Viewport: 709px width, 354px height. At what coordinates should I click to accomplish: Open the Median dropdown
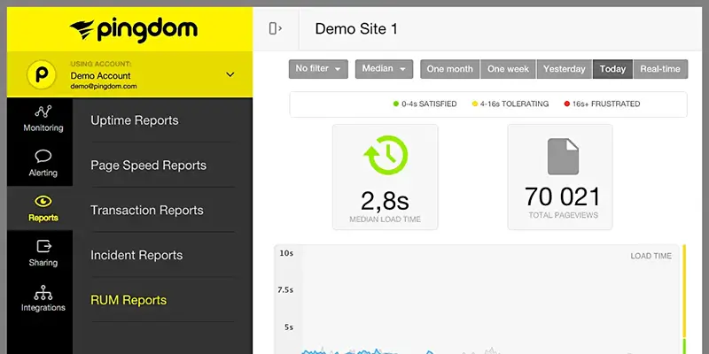coord(384,69)
